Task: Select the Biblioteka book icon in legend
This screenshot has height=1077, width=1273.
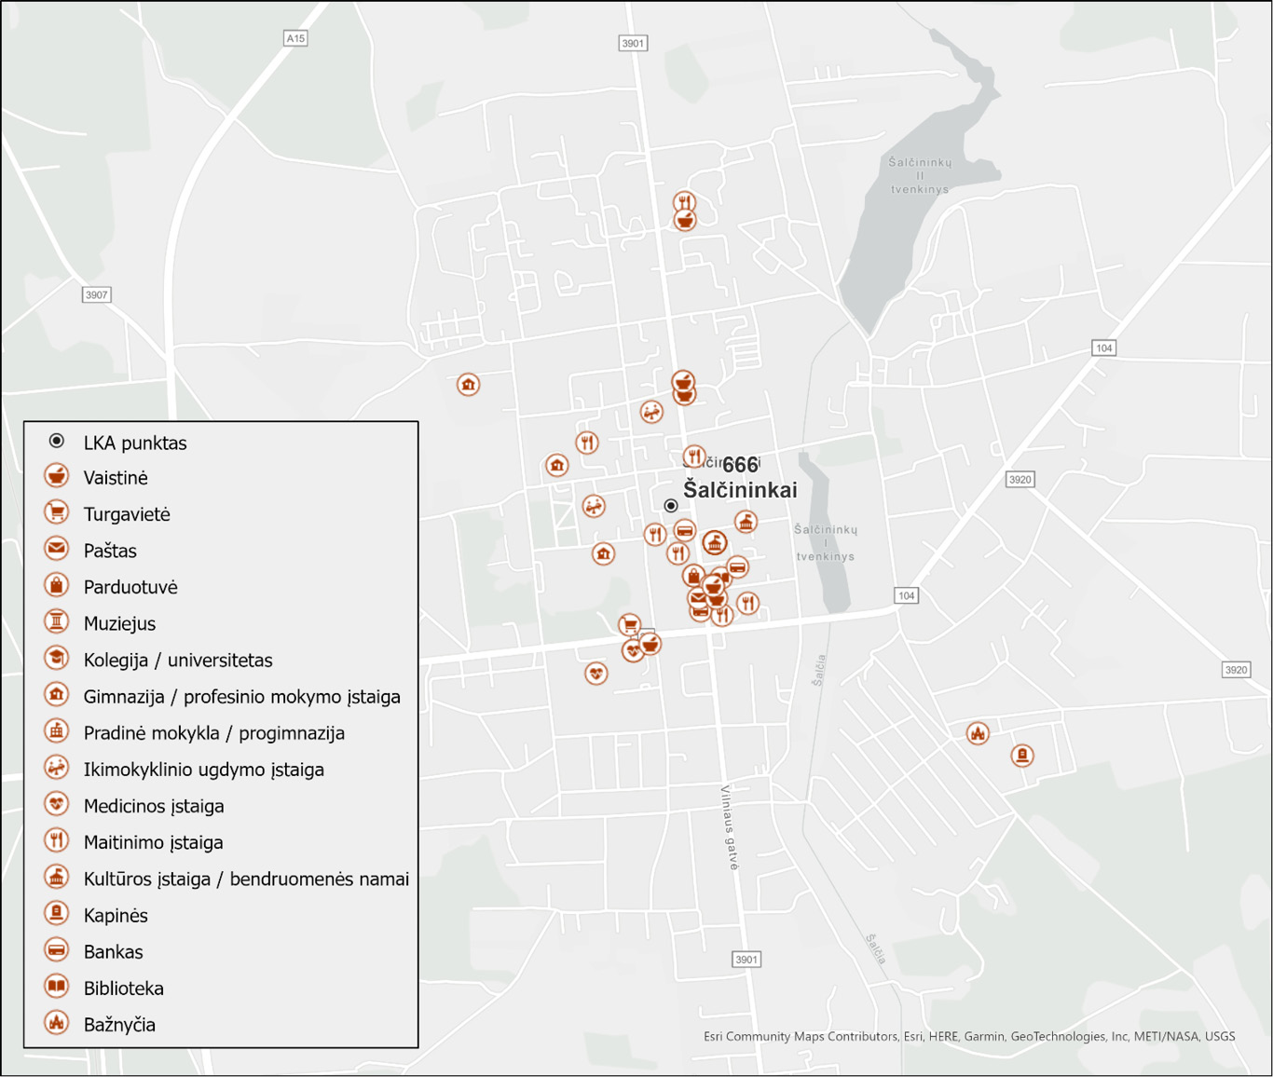Action: 57,987
